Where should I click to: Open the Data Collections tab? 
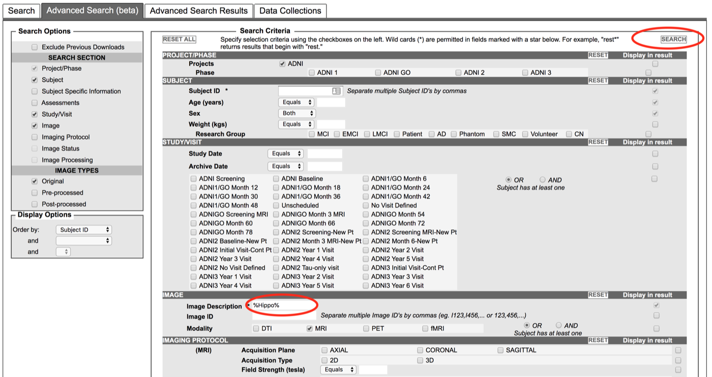[x=290, y=11]
